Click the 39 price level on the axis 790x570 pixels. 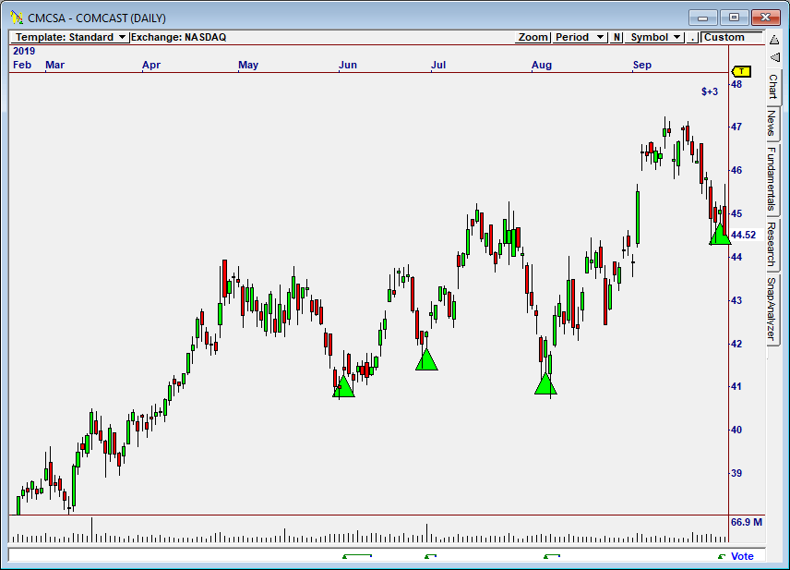(736, 473)
